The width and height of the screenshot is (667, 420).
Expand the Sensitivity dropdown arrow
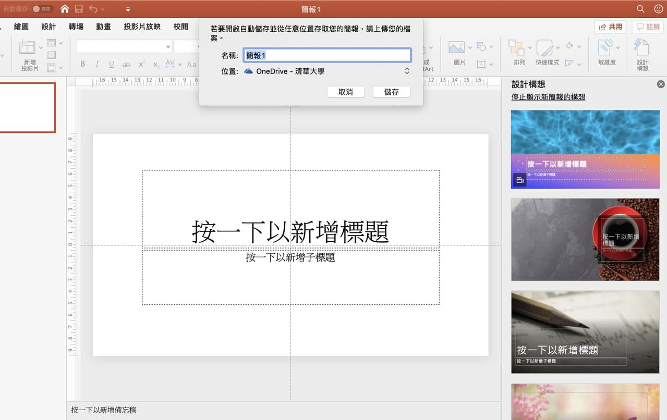(x=618, y=48)
